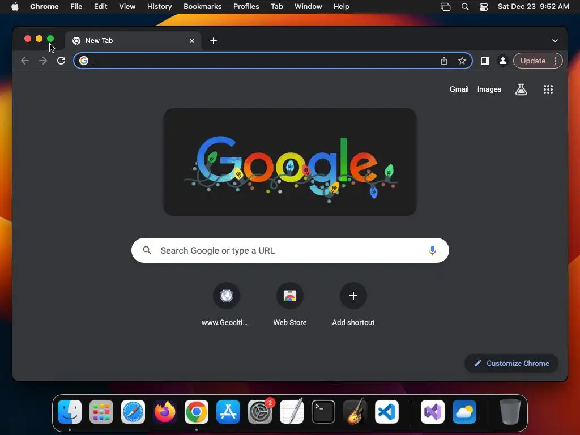Select the New Tab tab
Screen dimensions: 580x435
[x=133, y=41]
